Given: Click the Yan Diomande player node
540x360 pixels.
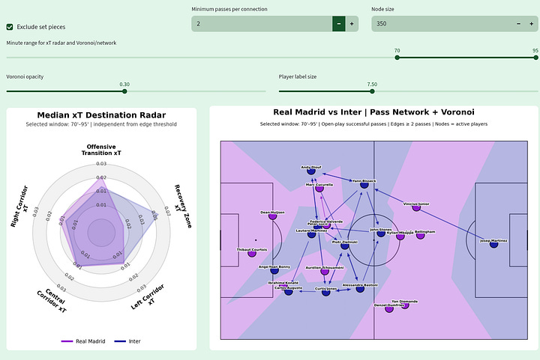Looking at the screenshot, I should click(x=405, y=305).
